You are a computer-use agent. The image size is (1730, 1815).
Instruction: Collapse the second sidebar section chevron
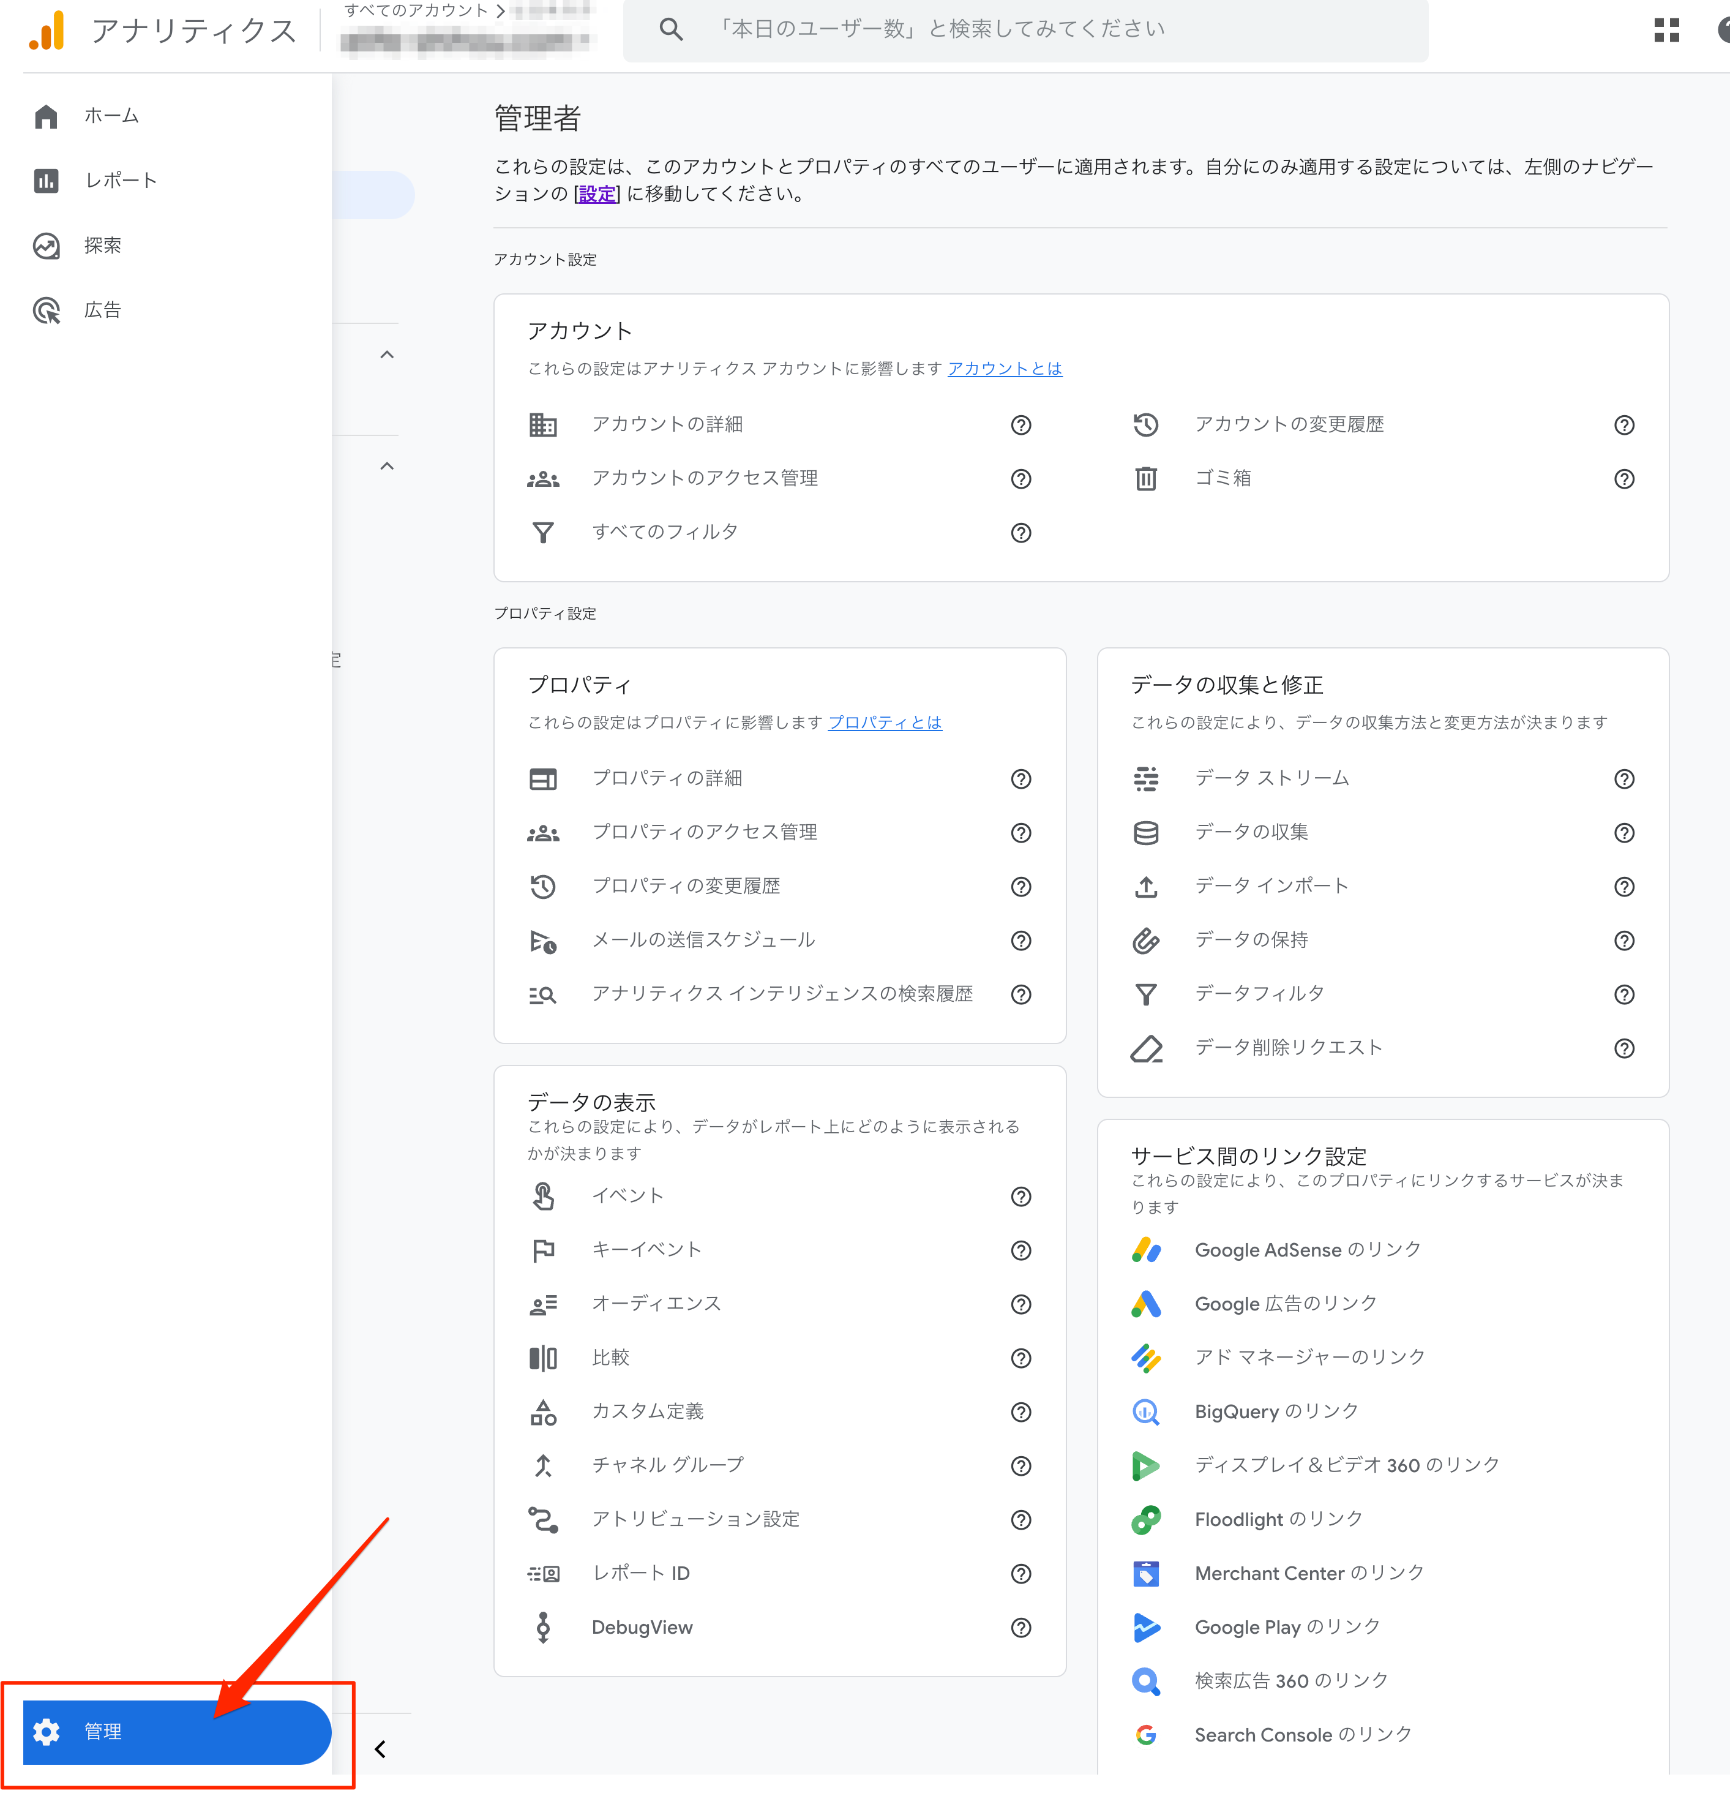click(388, 467)
